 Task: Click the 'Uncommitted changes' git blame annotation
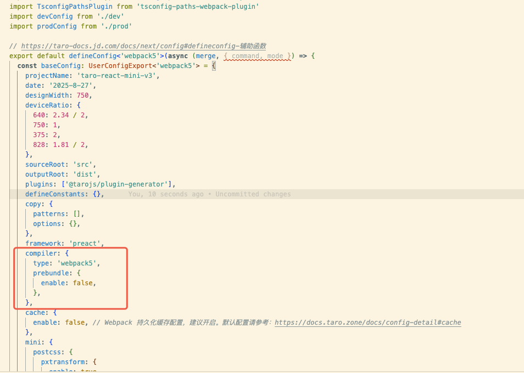pos(253,194)
